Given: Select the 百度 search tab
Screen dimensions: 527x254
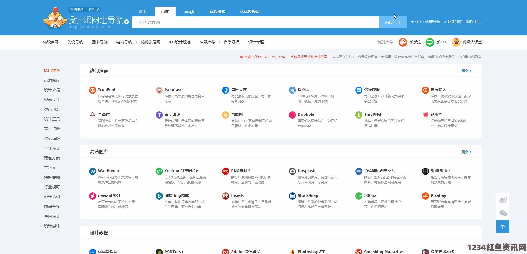Looking at the screenshot, I should (x=165, y=12).
